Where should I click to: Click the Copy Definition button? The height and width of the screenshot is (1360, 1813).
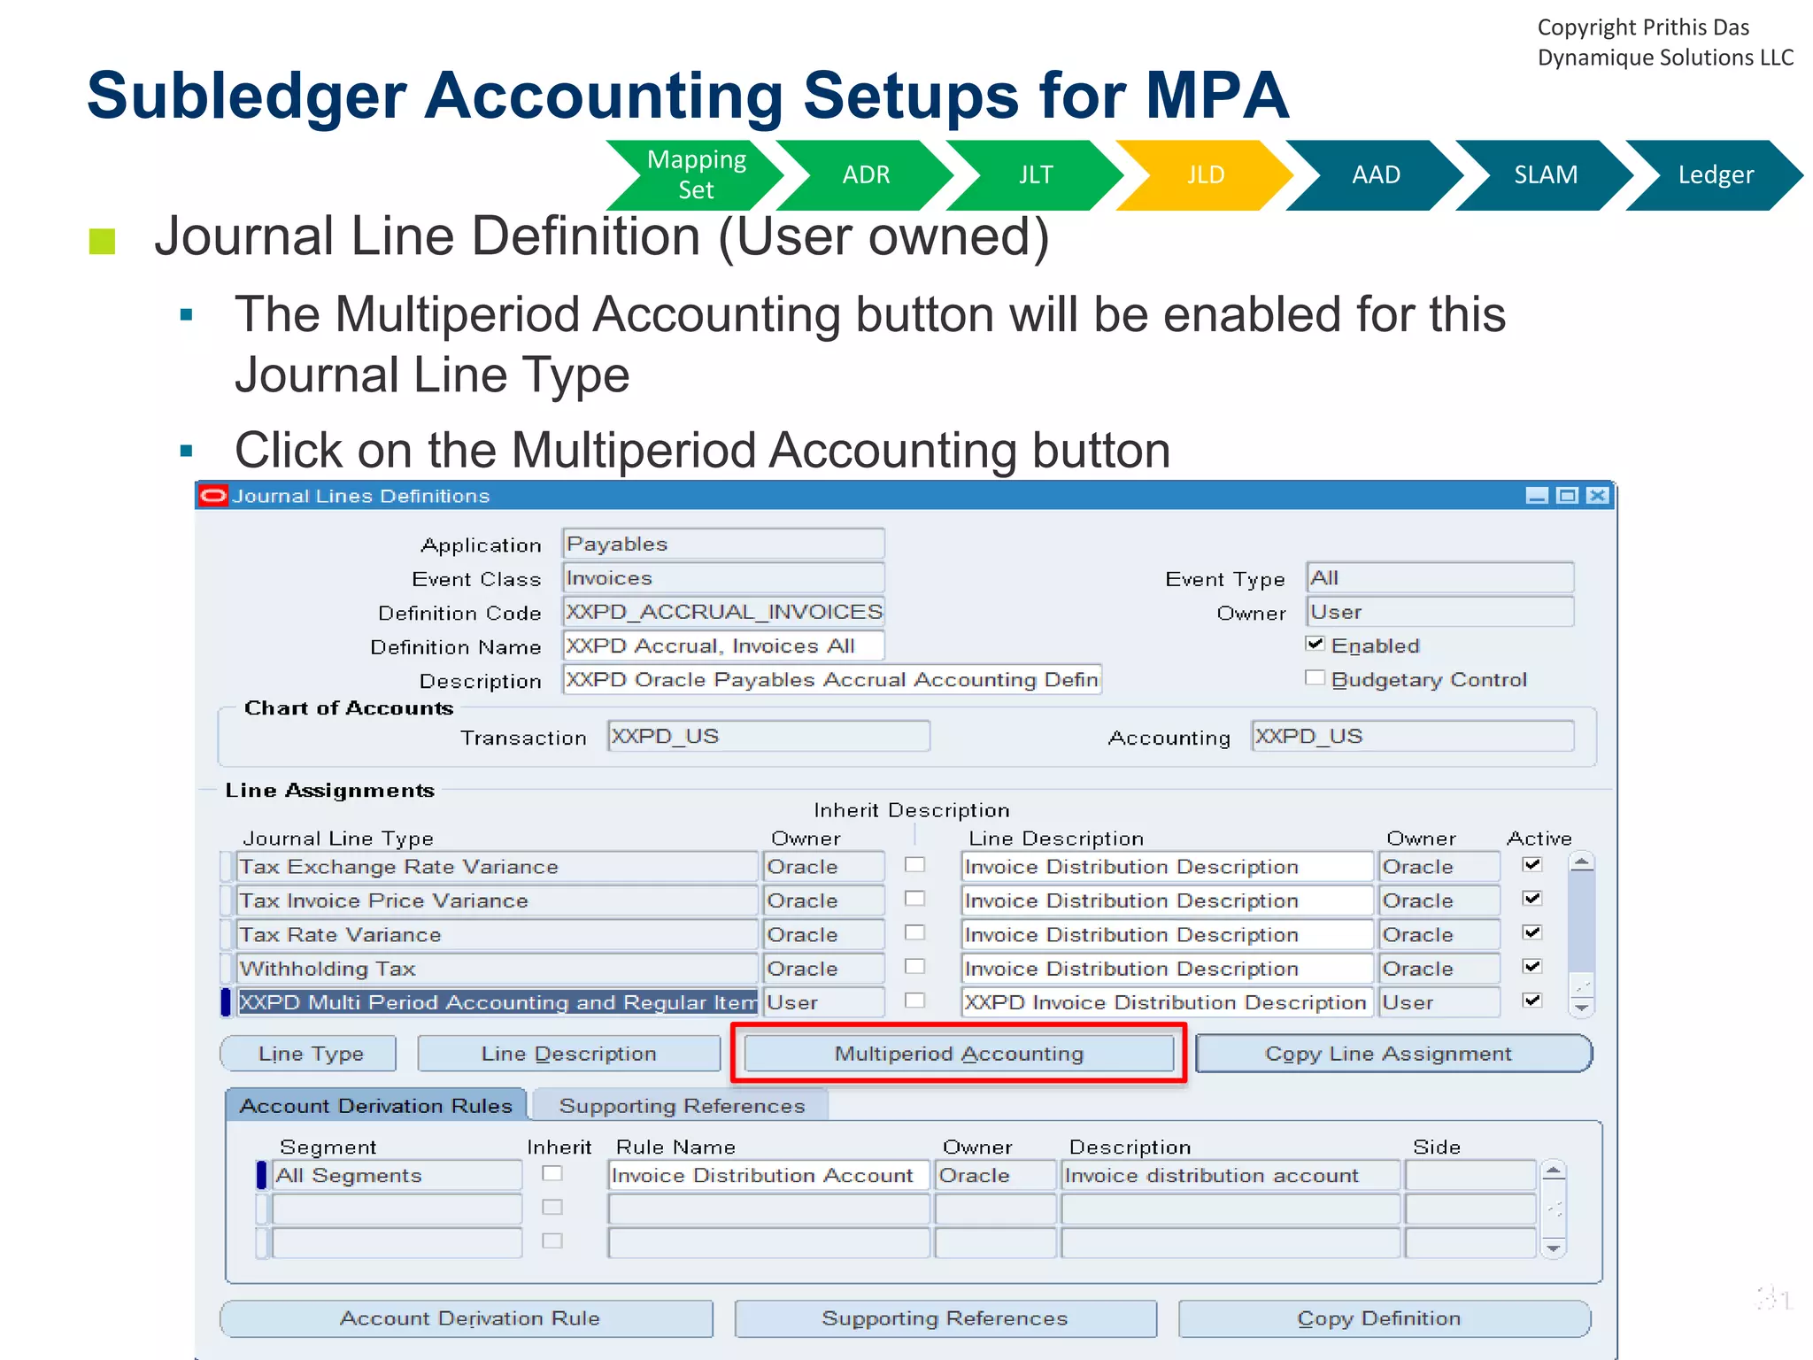[1384, 1318]
